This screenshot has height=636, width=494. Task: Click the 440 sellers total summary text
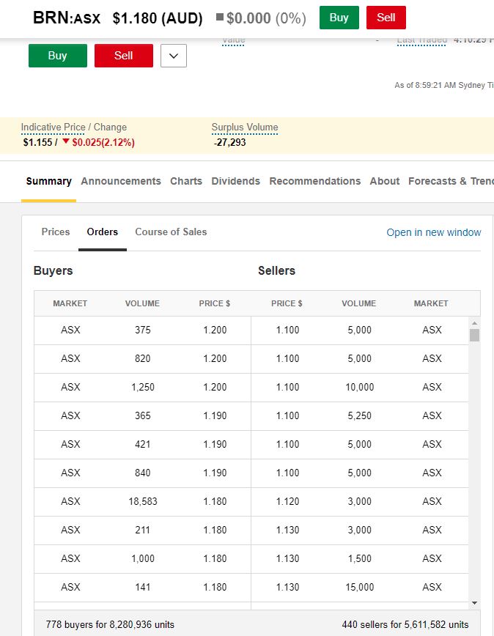[405, 624]
